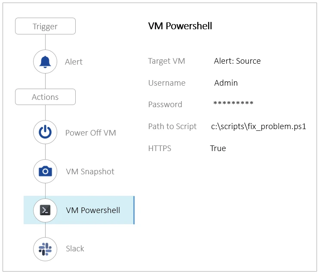Click the Actions section box
The width and height of the screenshot is (320, 275).
tap(45, 97)
